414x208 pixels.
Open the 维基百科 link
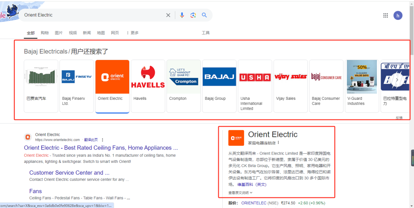coord(246,185)
